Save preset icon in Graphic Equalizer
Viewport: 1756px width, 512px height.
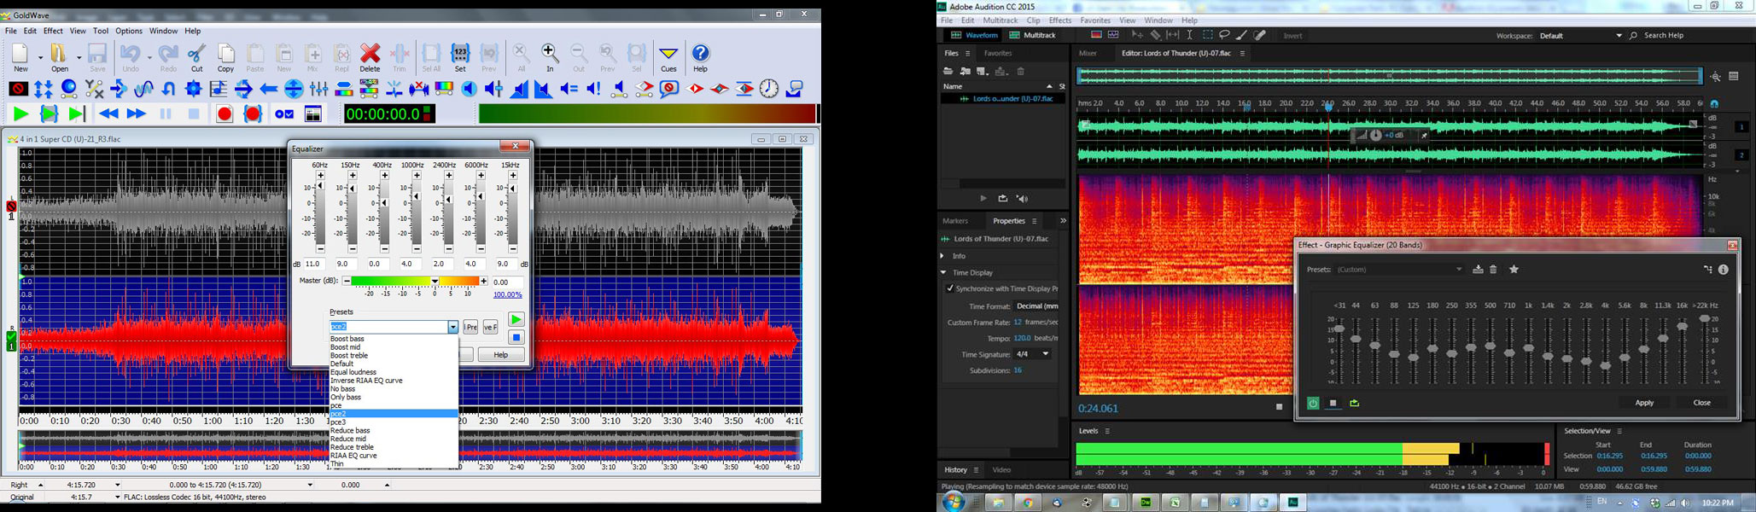[1478, 270]
